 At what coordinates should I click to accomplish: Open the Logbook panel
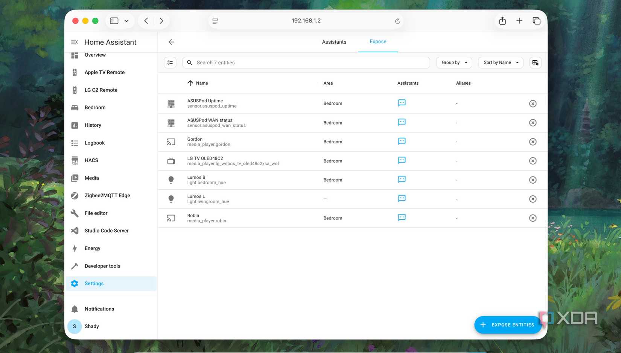pyautogui.click(x=111, y=143)
